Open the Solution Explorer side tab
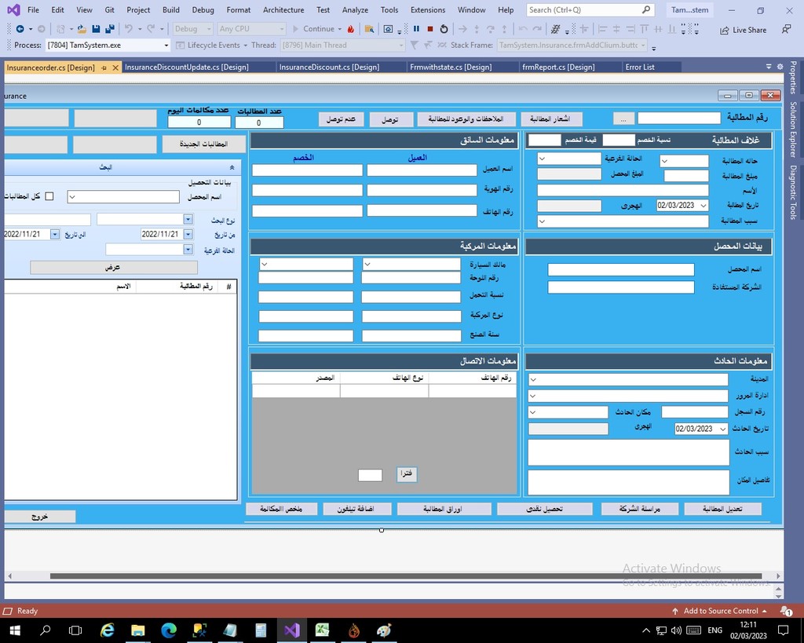 [x=793, y=129]
